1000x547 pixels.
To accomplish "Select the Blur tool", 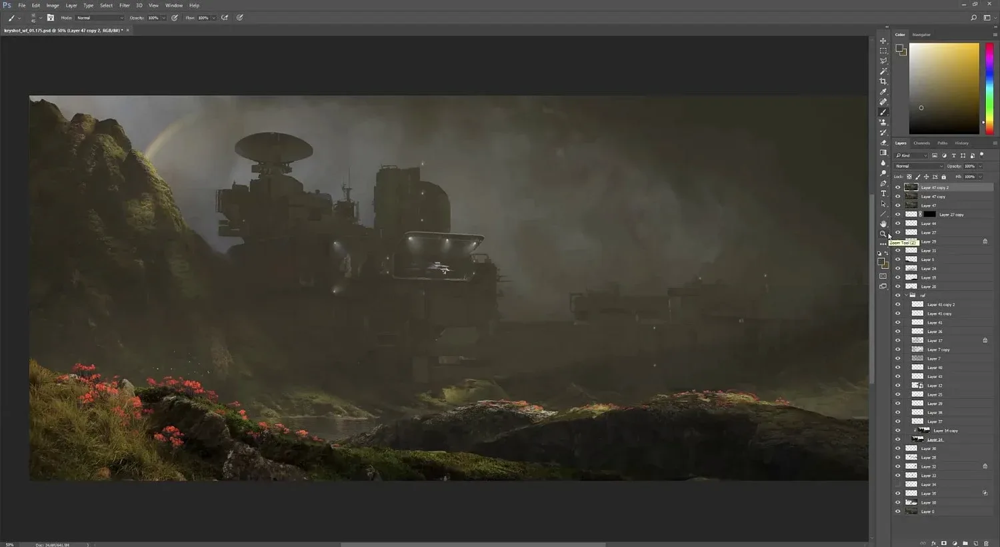I will pyautogui.click(x=883, y=163).
